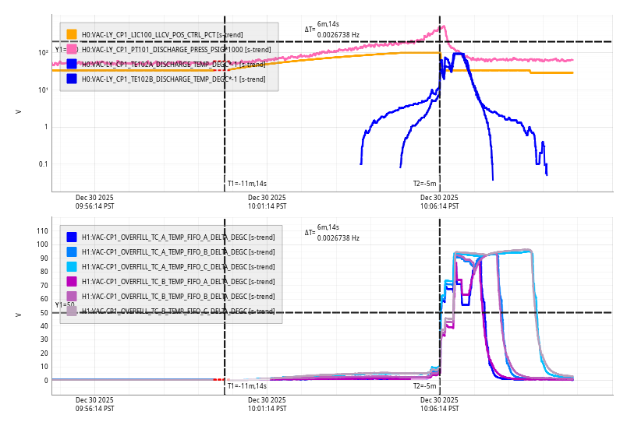Click the cyan TC_A_TEMP_FIFO_C swatch
Screen dimensions: 627x429
[72, 266]
